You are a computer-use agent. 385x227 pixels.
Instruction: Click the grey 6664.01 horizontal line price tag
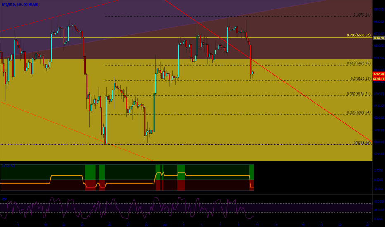pyautogui.click(x=379, y=38)
